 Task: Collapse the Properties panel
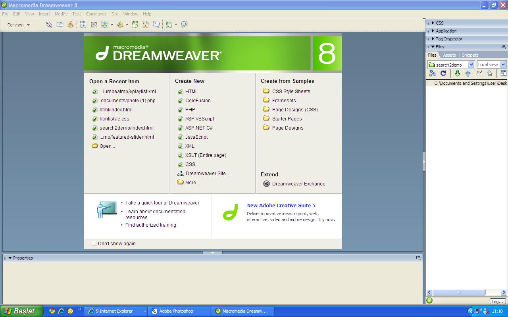click(x=10, y=258)
